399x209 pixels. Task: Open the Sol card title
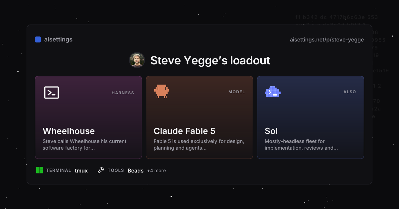[x=271, y=131]
